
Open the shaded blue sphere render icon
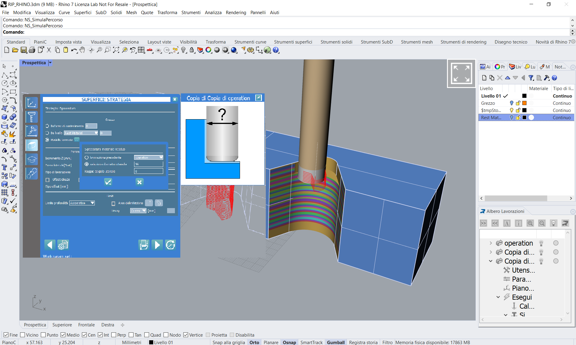[x=234, y=50]
